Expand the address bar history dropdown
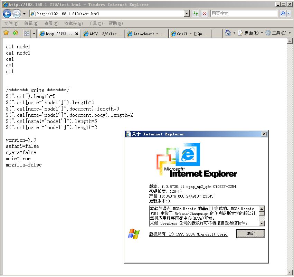Screen dimensions: 294x277 (187, 13)
